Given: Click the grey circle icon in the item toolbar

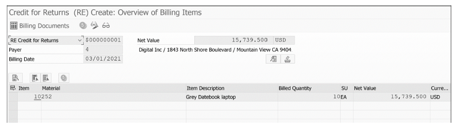Looking at the screenshot, I should (x=63, y=78).
